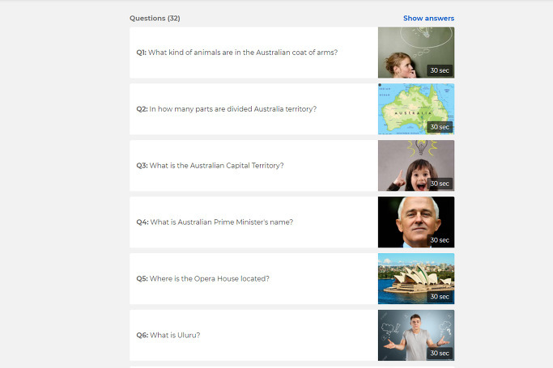Select the thinking woman thumbnail for Q1

(x=416, y=53)
